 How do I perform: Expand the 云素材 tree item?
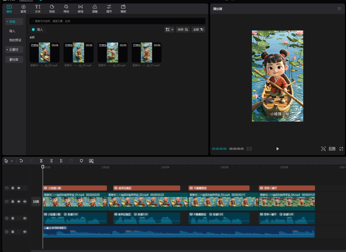(x=7, y=50)
